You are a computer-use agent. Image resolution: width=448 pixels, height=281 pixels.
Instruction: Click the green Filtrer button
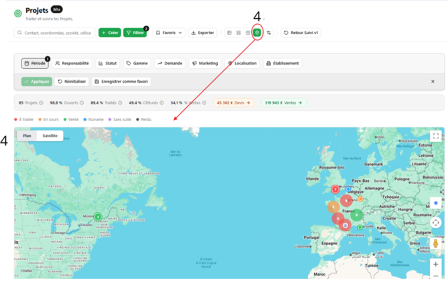(135, 33)
